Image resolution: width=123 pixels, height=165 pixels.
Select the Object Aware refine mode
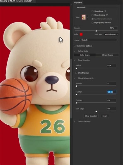(x=107, y=55)
